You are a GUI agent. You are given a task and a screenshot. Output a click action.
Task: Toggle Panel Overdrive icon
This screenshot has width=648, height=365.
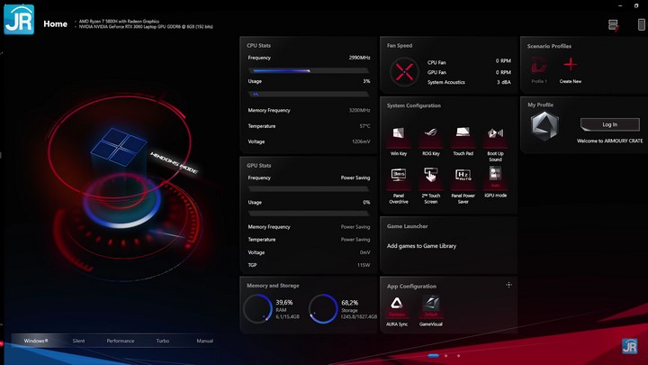tap(399, 175)
